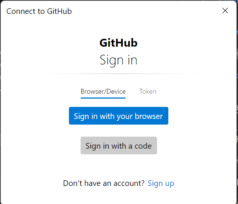Click the gray code sign-in button
238x204 pixels.
119,146
